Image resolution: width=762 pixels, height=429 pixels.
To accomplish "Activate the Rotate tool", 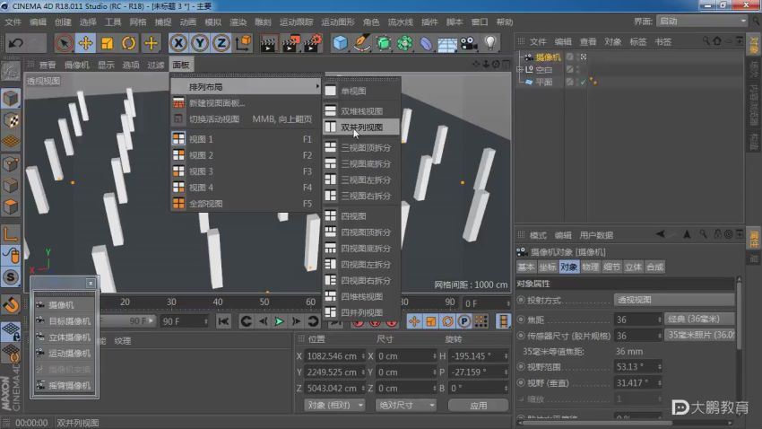I will tap(129, 43).
